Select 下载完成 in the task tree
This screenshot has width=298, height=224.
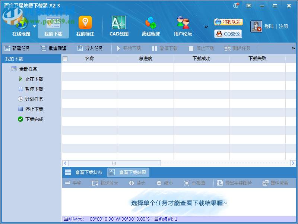click(34, 119)
